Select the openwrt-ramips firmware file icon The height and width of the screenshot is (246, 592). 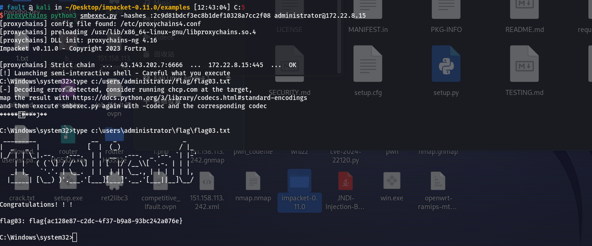[438, 181]
